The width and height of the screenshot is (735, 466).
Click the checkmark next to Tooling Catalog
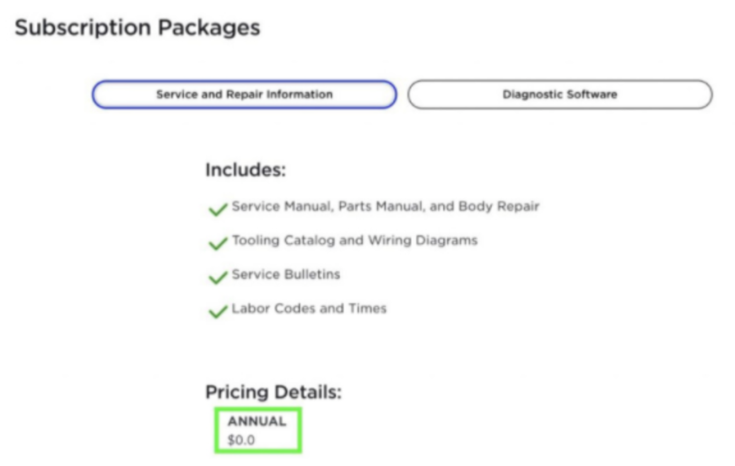point(218,243)
